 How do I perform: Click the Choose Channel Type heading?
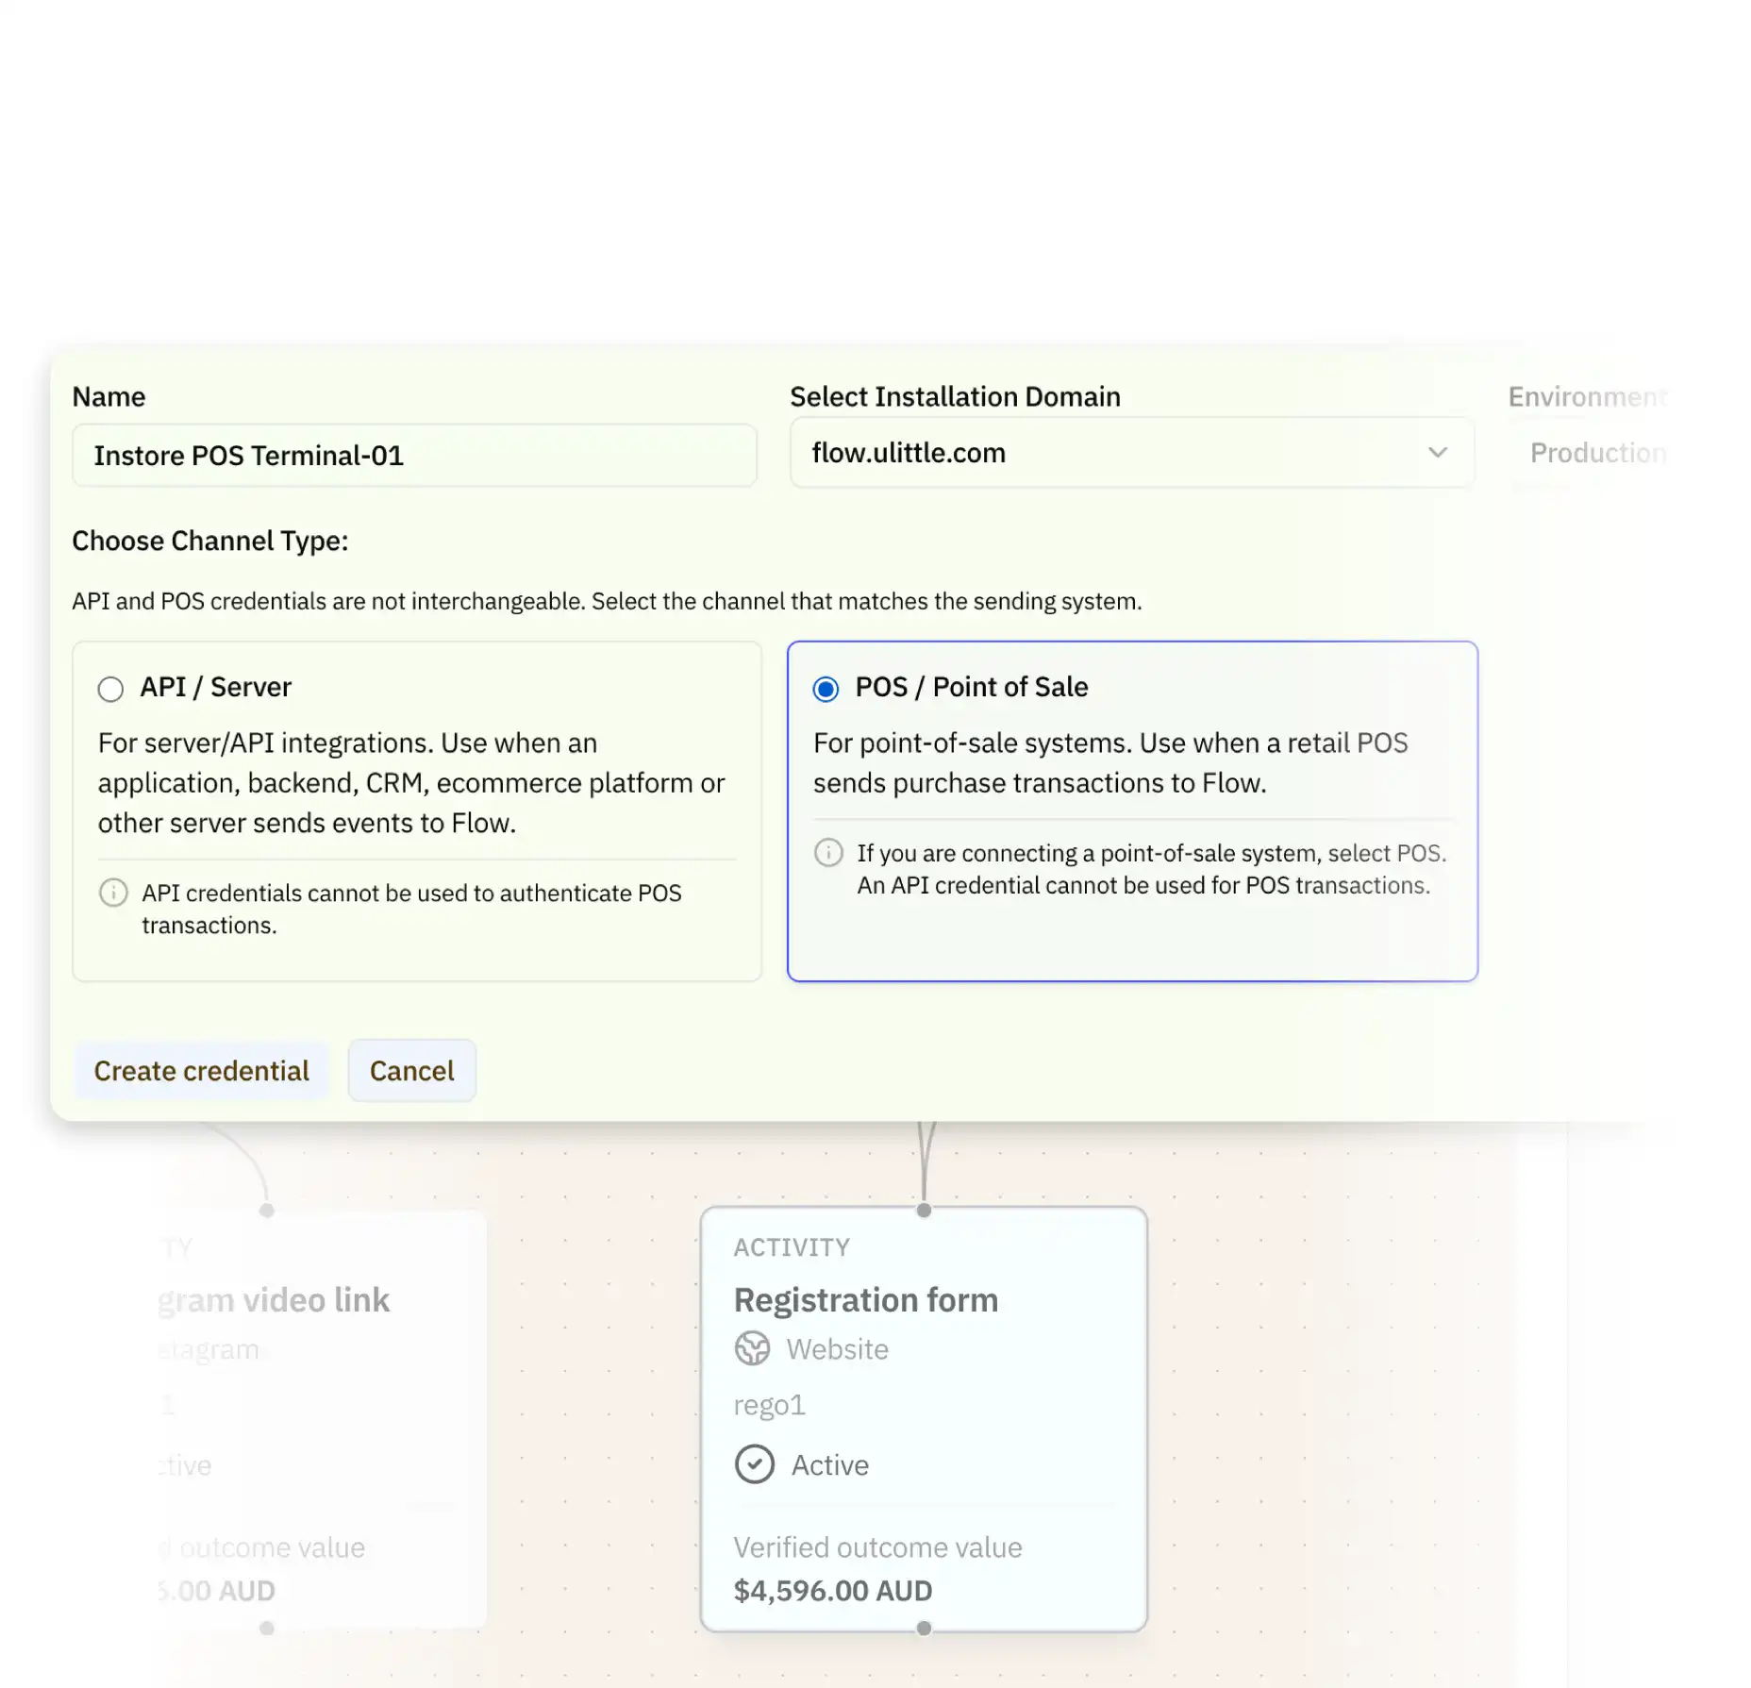(x=209, y=541)
